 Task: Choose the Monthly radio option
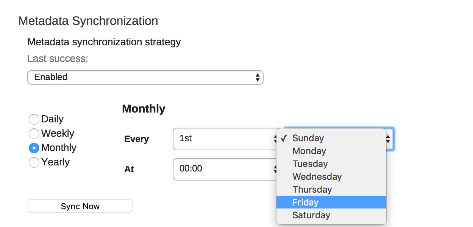[34, 148]
